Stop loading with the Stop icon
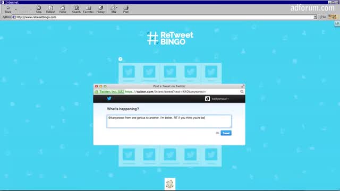The image size is (340, 191). pyautogui.click(x=39, y=10)
